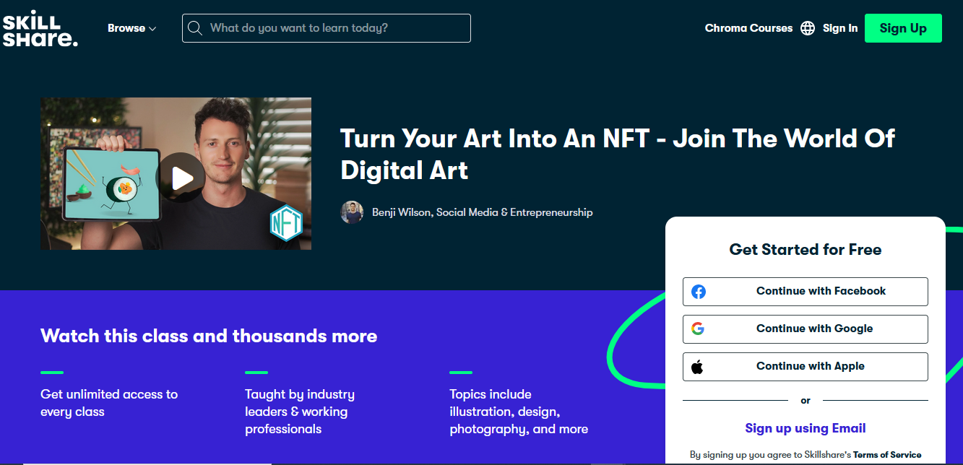Play the NFT class preview video
The width and height of the screenshot is (963, 465).
click(x=180, y=177)
